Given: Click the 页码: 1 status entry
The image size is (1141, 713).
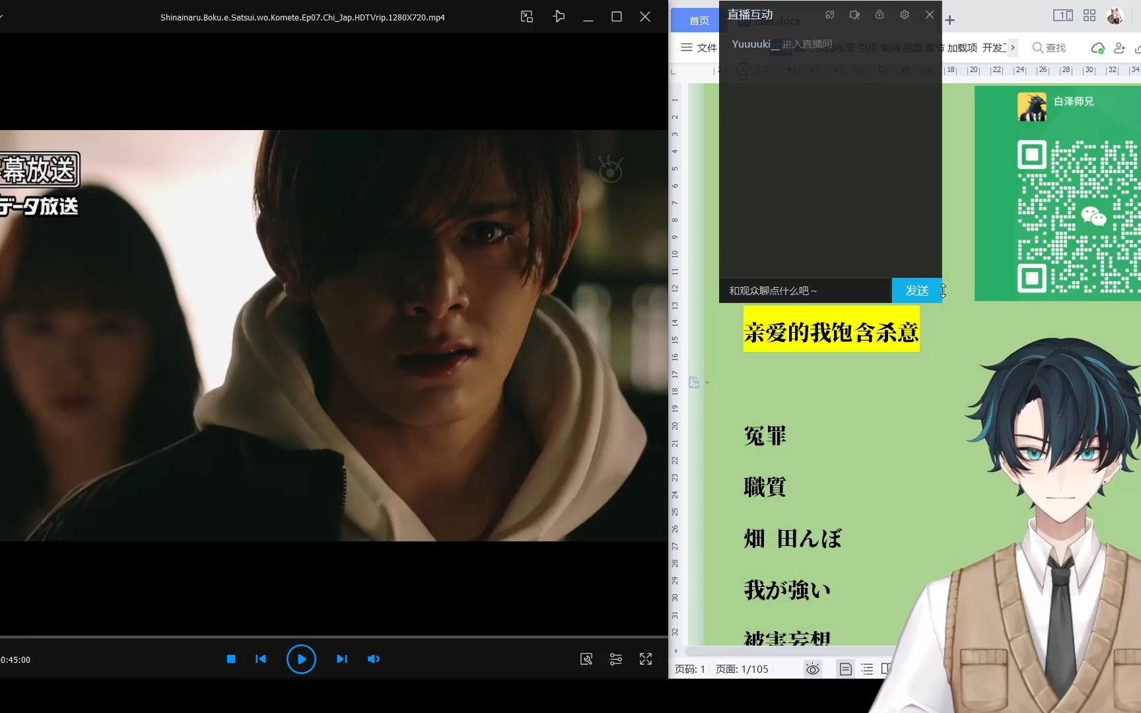Looking at the screenshot, I should pyautogui.click(x=690, y=669).
